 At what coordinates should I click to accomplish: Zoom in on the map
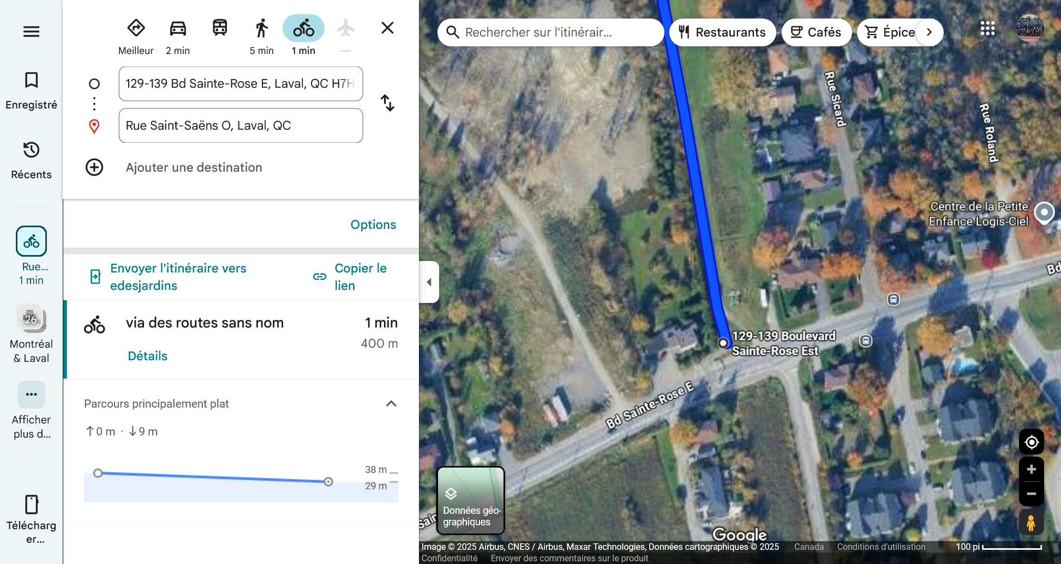(1031, 470)
